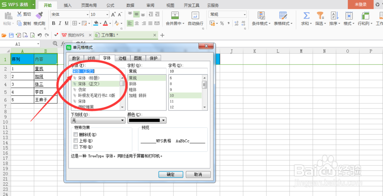Screen dimensions: 383x196
Task: Click the Sort A-Z icon
Action: 334,16
